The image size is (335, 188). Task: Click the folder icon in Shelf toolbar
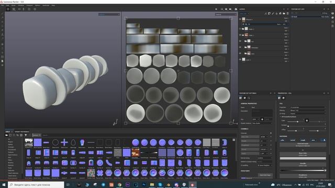tap(7, 135)
